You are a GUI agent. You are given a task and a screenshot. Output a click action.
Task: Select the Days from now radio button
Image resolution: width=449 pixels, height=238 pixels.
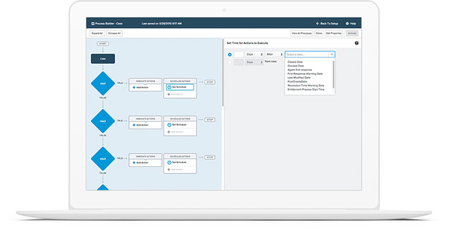click(230, 62)
